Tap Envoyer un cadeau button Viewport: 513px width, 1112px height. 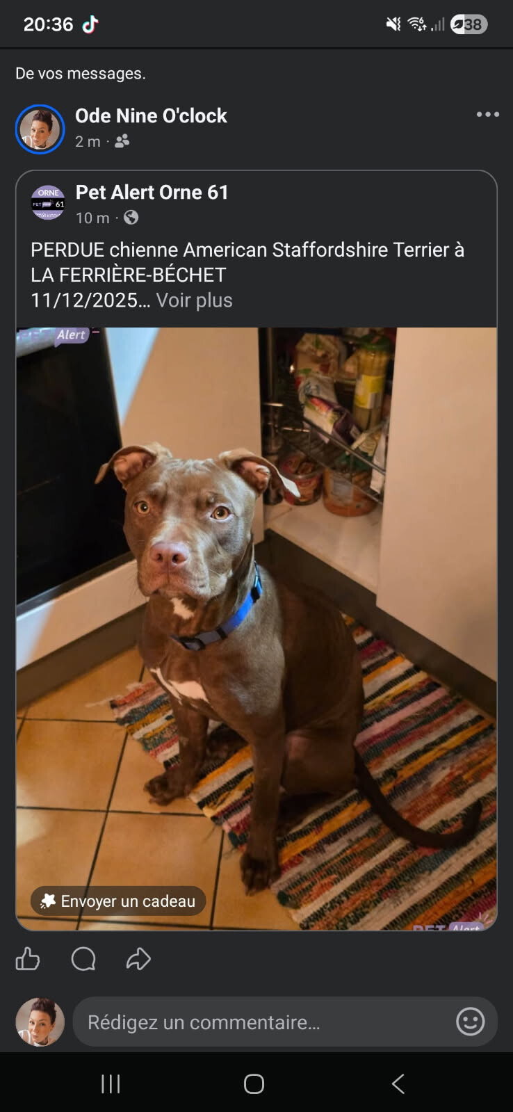point(118,901)
